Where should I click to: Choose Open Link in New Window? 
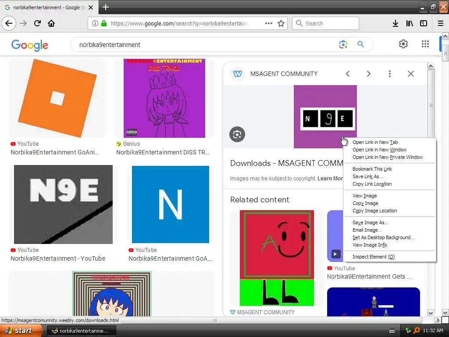379,150
